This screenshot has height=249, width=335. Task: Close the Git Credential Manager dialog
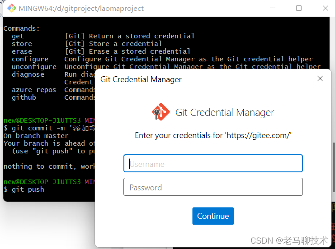320,78
